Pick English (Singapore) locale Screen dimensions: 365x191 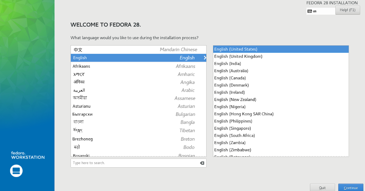click(x=281, y=129)
